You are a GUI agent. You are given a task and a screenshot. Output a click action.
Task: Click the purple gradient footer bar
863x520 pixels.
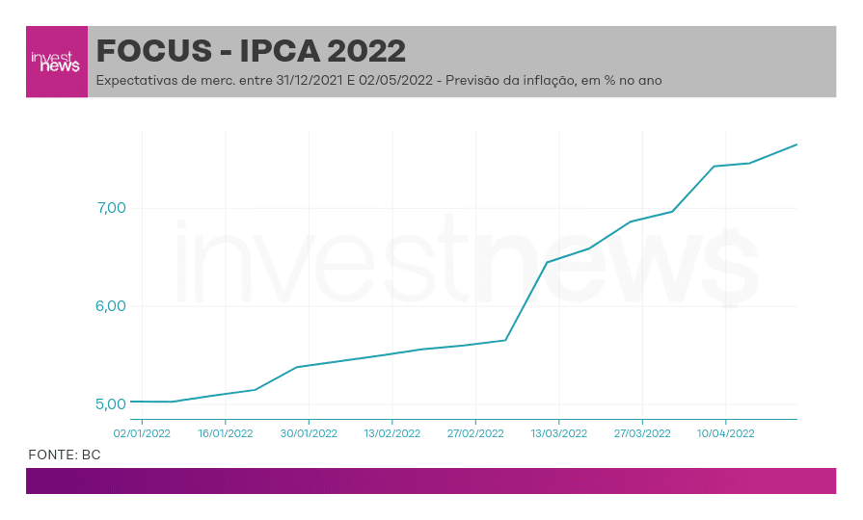(431, 481)
